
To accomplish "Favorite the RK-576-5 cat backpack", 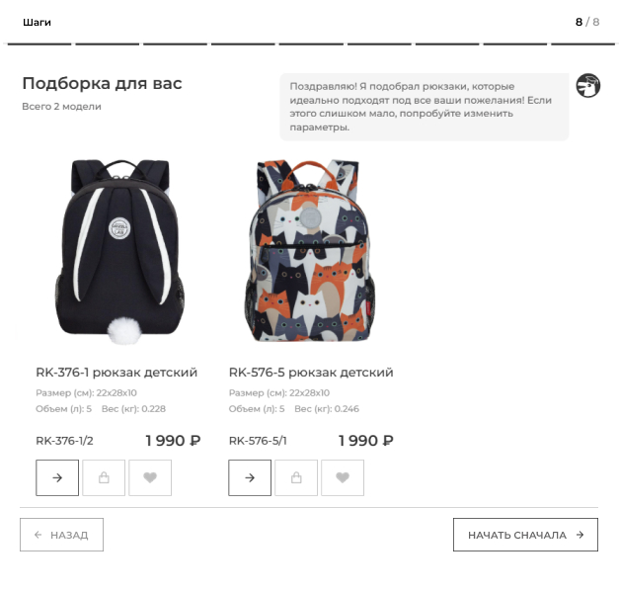I will 343,477.
